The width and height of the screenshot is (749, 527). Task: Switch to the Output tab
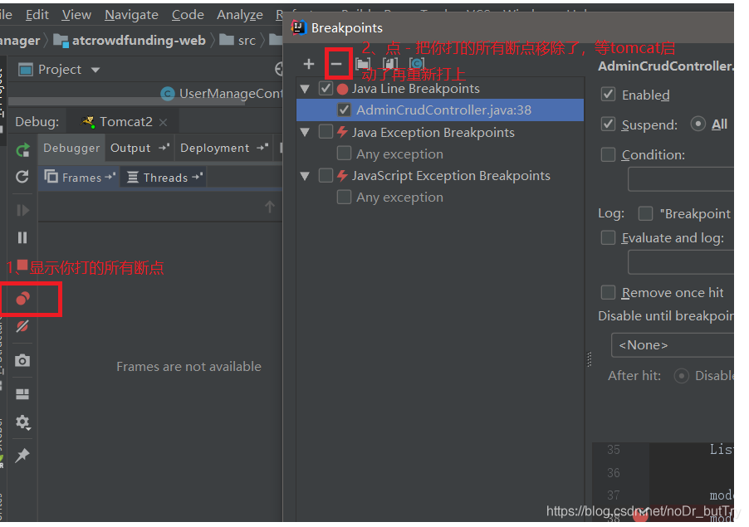(x=130, y=148)
